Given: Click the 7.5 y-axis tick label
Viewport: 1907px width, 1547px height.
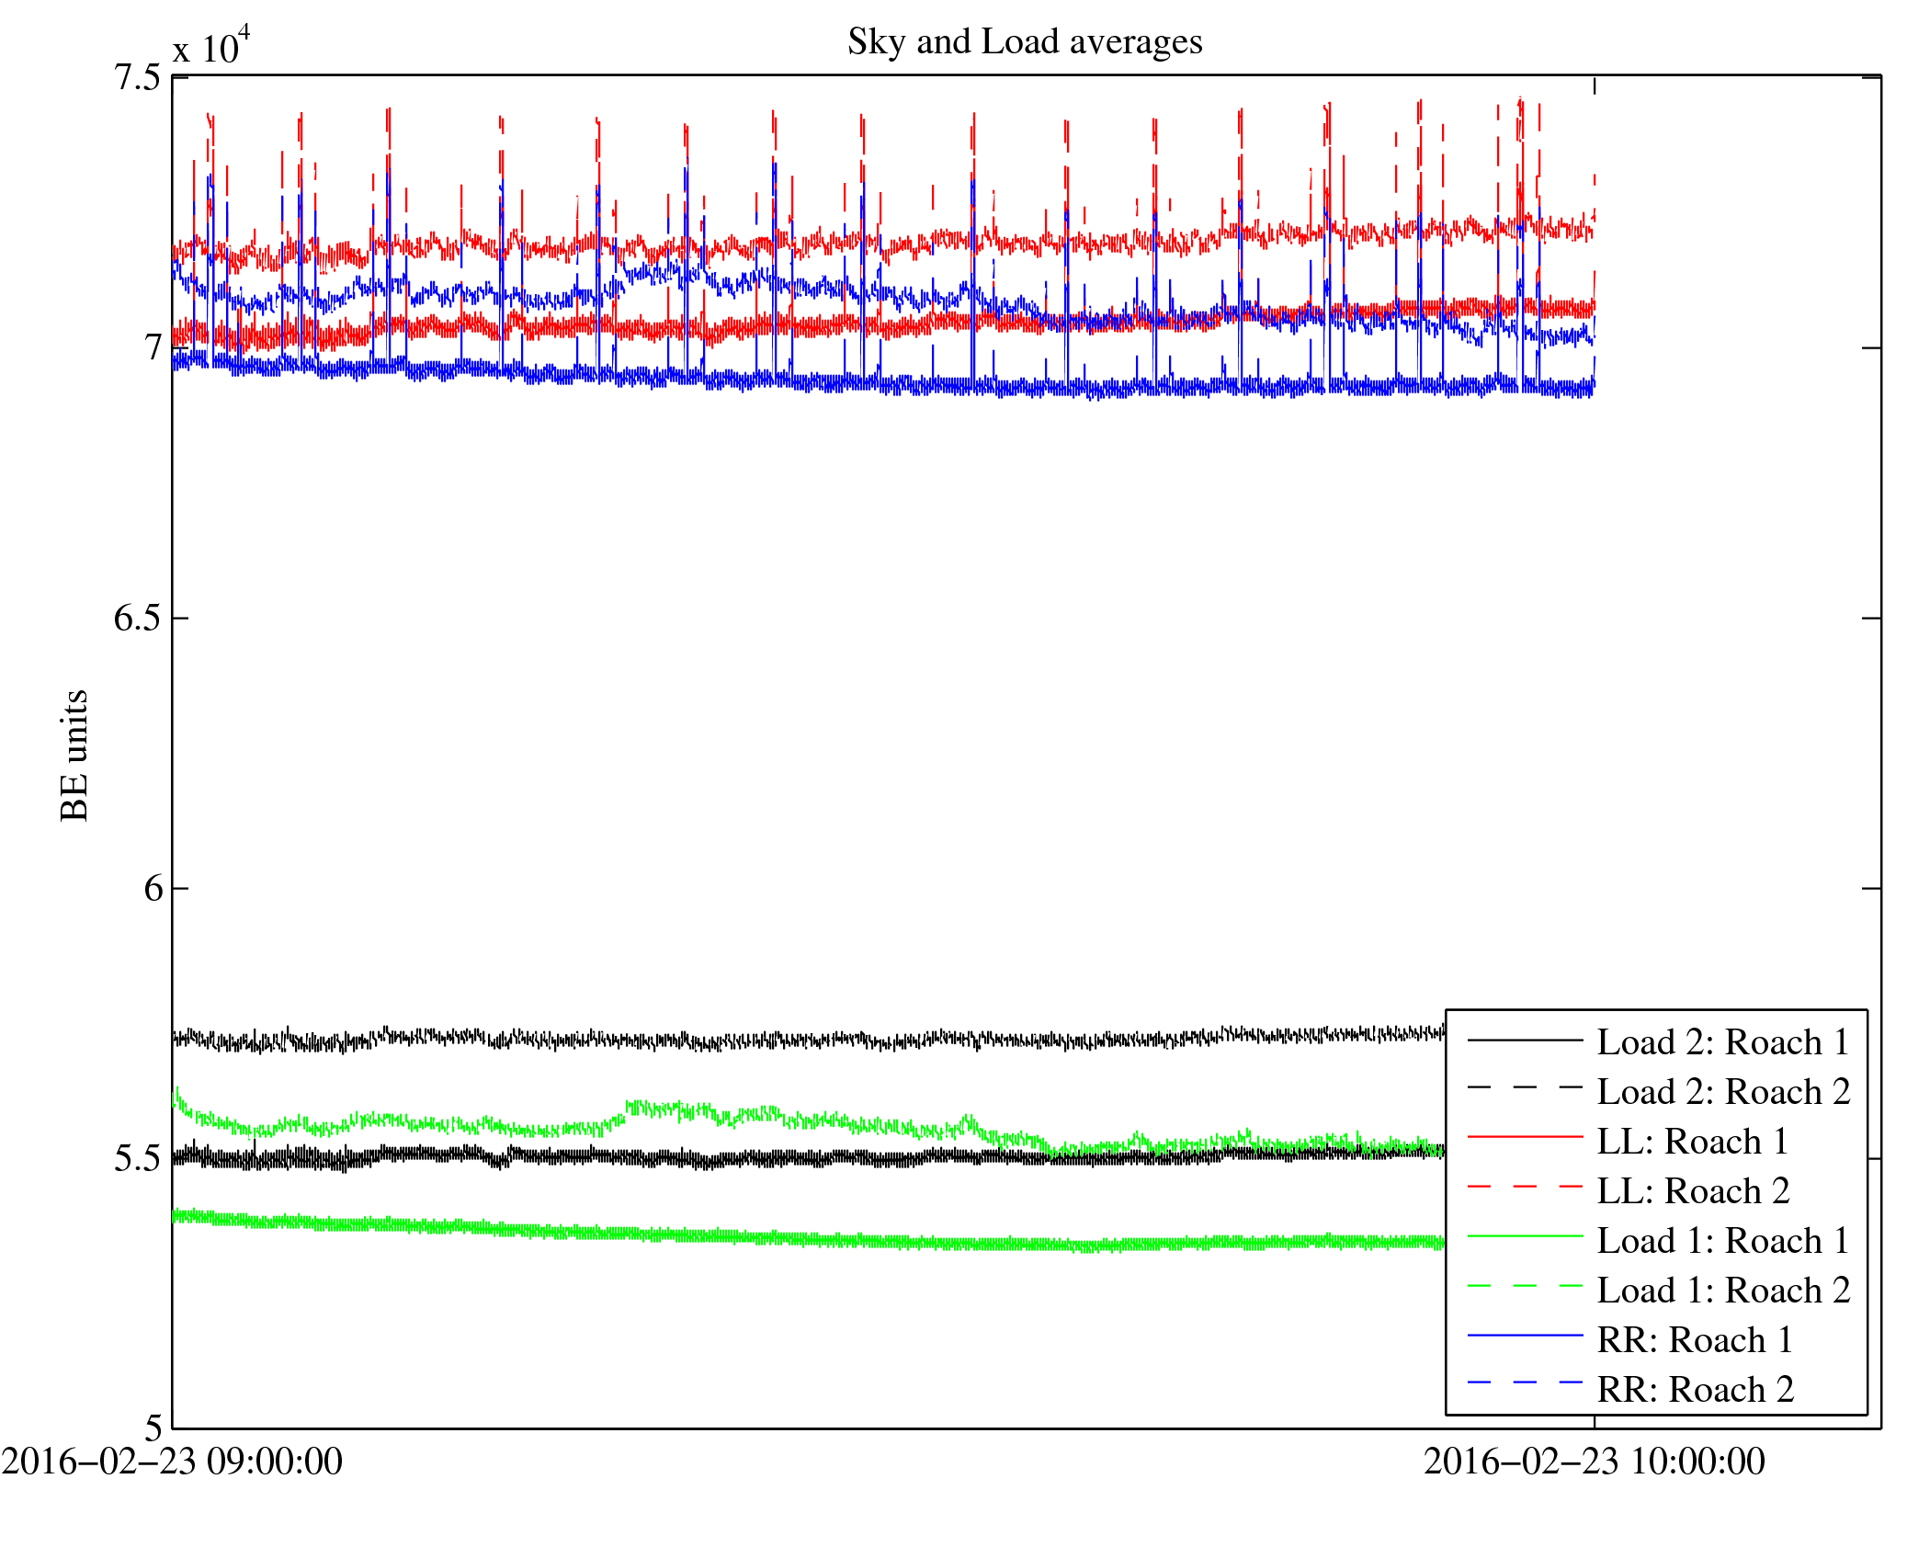Looking at the screenshot, I should pyautogui.click(x=137, y=77).
